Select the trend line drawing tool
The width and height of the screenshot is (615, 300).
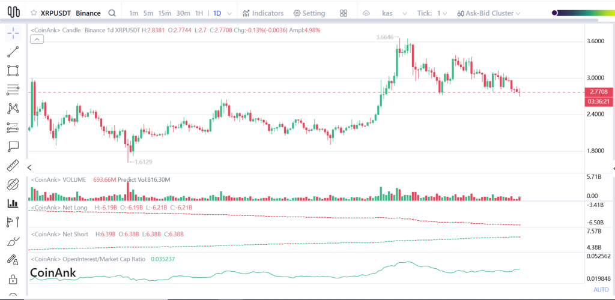pos(13,52)
